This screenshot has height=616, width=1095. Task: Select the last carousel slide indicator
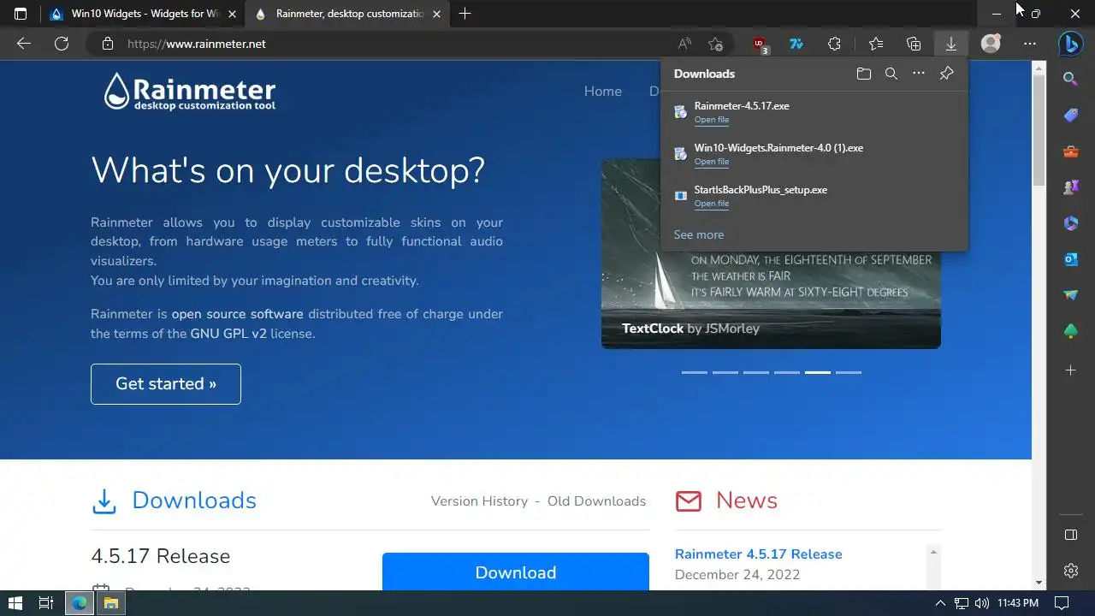(x=849, y=372)
